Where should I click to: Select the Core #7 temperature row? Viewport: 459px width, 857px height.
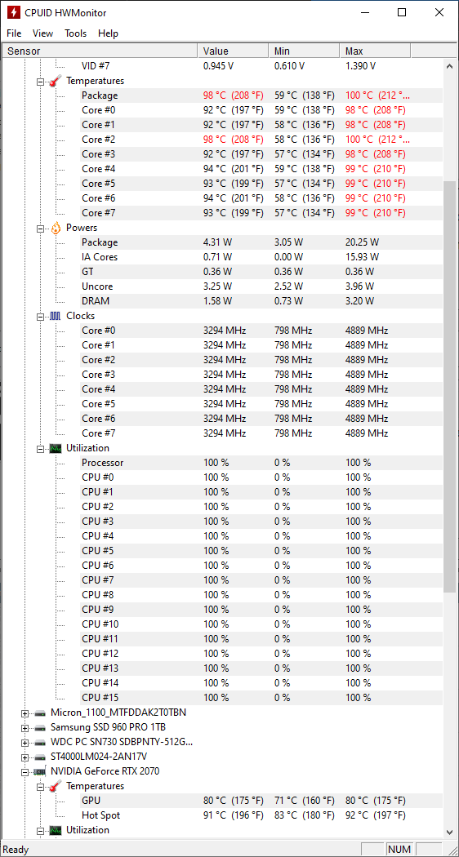coord(261,213)
